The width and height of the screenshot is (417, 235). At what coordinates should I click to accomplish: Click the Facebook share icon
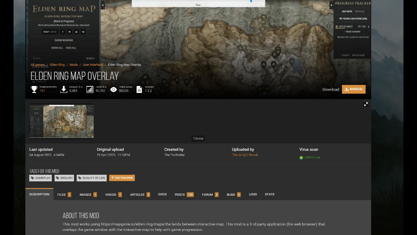point(63,32)
